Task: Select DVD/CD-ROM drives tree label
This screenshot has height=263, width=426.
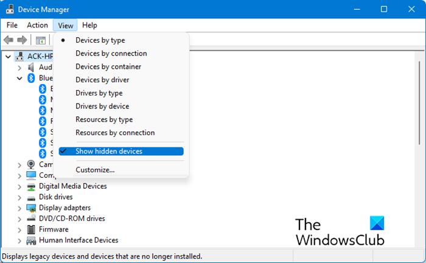Action: (x=72, y=219)
